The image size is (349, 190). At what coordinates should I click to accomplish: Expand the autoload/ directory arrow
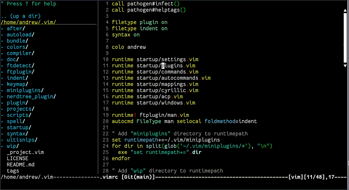[2, 35]
